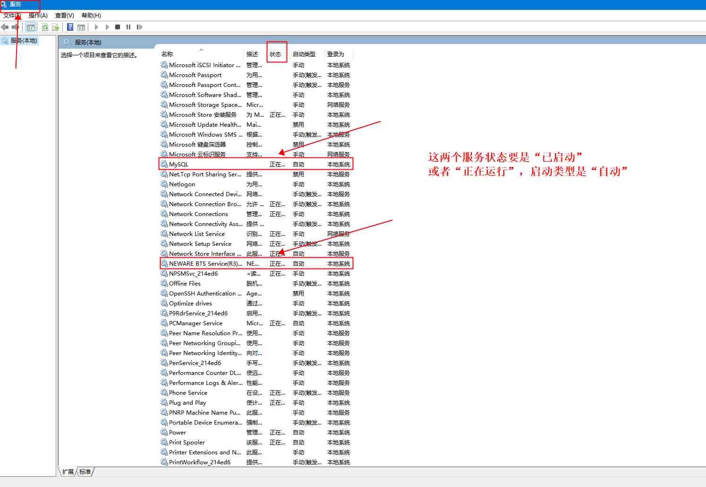
Task: Select the Microsoft Update Health service
Action: click(x=255, y=124)
